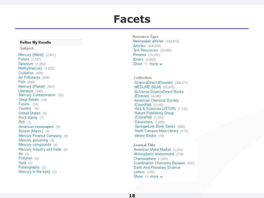Click the Selenium subject link

pyautogui.click(x=26, y=64)
